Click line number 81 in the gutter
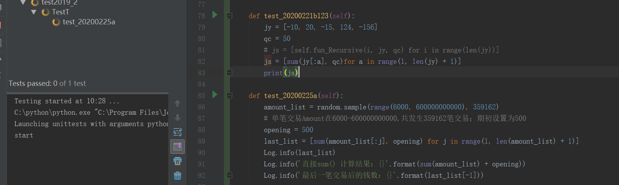Screen dimensions: 619x185 (202, 50)
